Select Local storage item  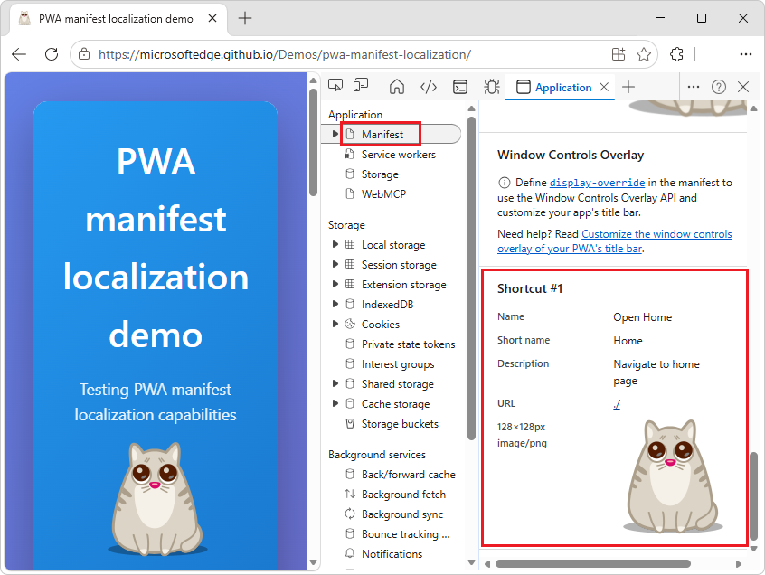(393, 245)
